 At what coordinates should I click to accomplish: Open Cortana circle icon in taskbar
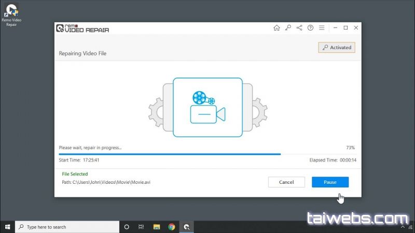pos(127,227)
